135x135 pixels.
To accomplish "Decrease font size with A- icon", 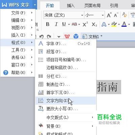I will coord(116,15).
